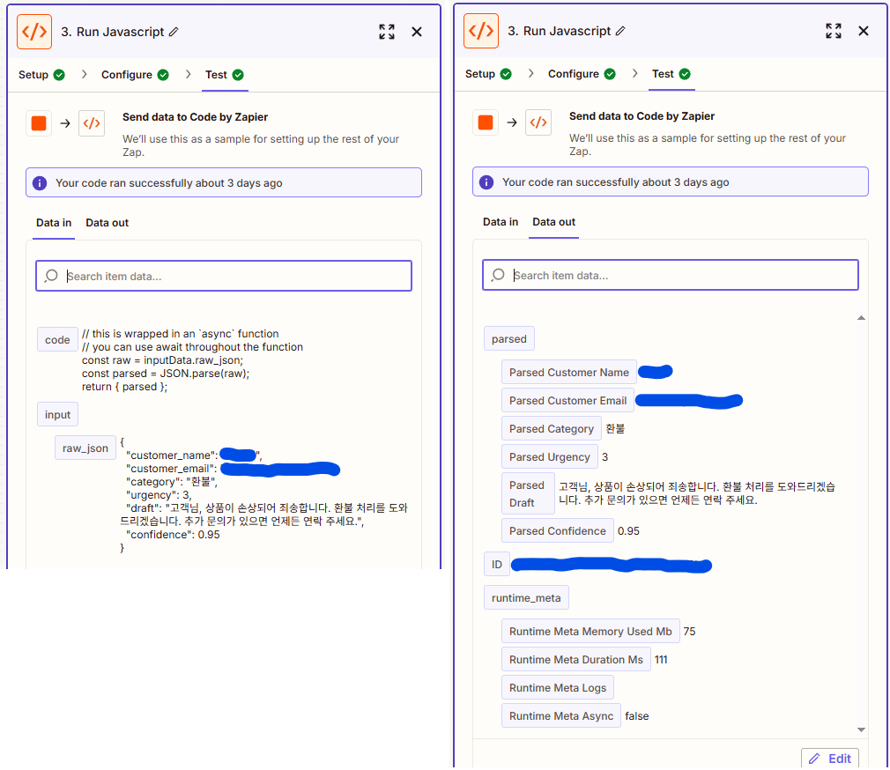Image resolution: width=890 pixels, height=770 pixels.
Task: Select the Test tab in right panel
Action: click(x=671, y=74)
